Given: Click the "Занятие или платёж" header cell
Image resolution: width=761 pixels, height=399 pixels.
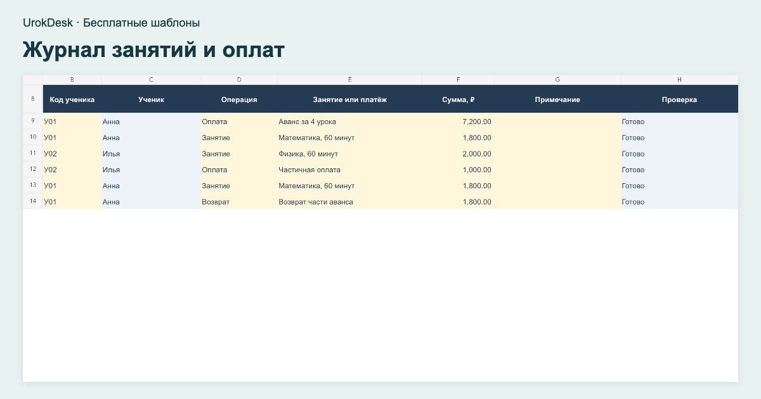Looking at the screenshot, I should pos(350,99).
